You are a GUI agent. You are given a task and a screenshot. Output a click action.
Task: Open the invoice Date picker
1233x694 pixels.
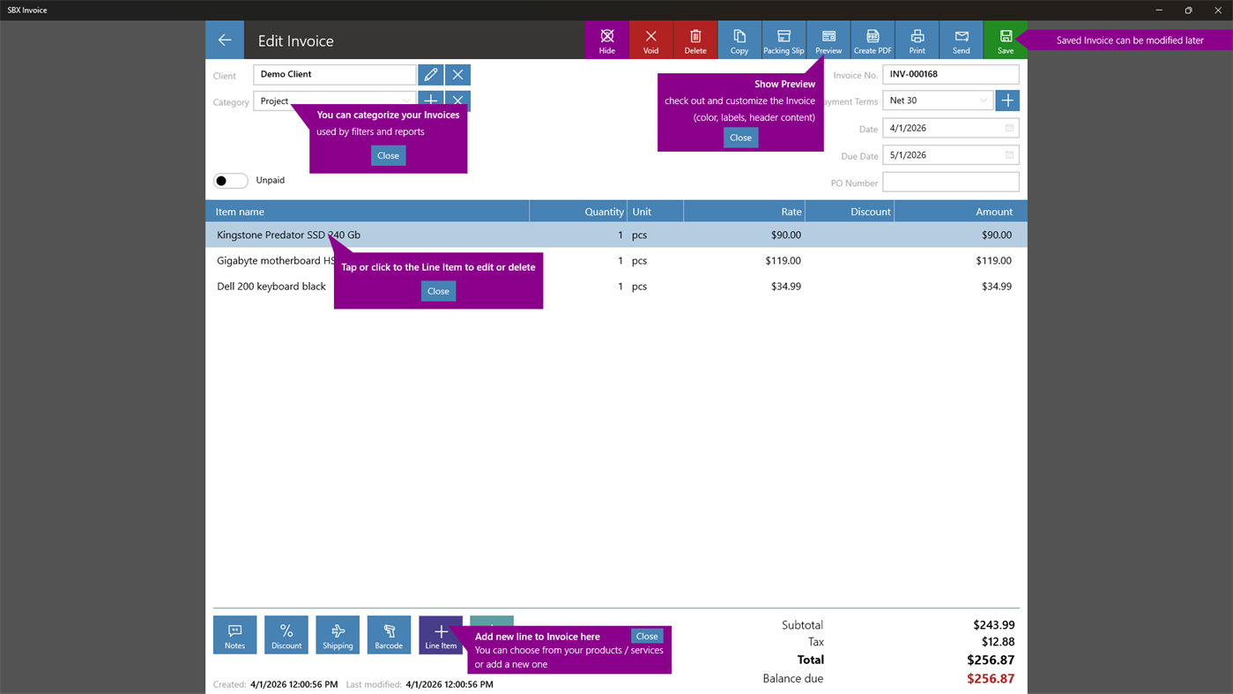(1008, 128)
